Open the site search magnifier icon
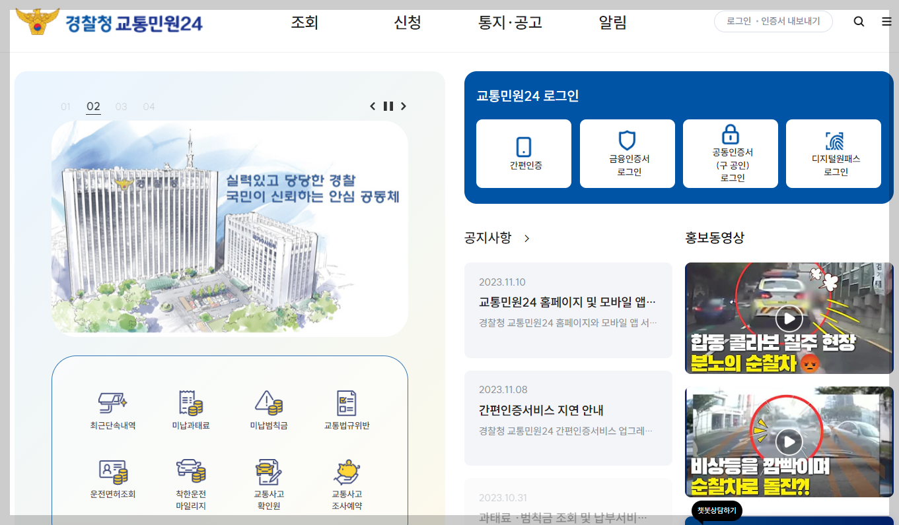899x525 pixels. [859, 21]
